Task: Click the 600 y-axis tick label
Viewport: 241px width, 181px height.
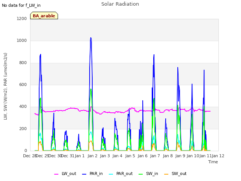Action: (23, 84)
